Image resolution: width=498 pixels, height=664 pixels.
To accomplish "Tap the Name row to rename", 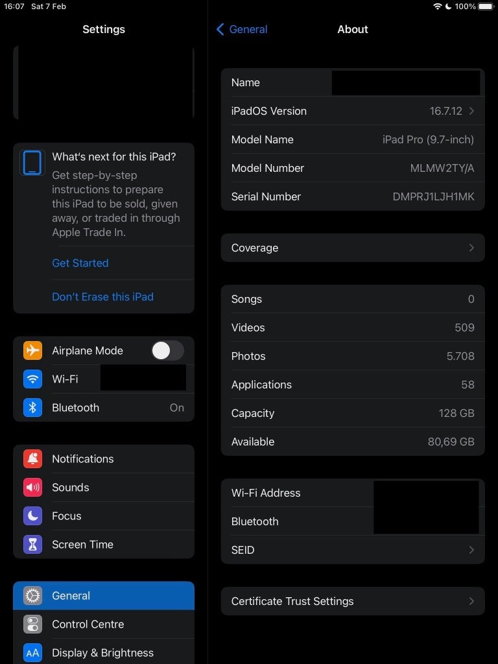I will click(353, 82).
